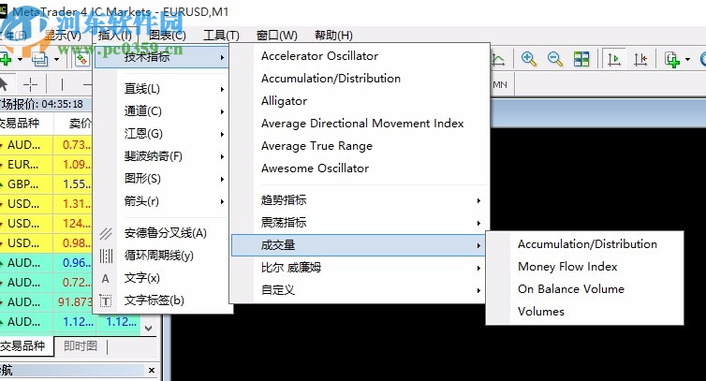Expand the 震荡指标 submenu
The width and height of the screenshot is (706, 381).
tap(359, 223)
